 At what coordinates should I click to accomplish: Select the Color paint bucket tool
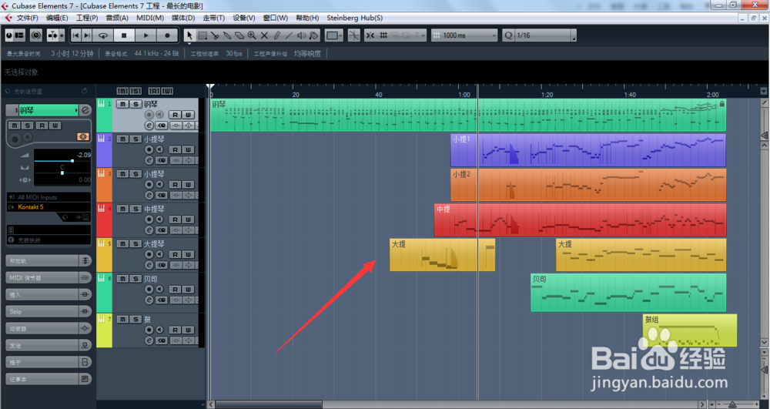[x=314, y=35]
